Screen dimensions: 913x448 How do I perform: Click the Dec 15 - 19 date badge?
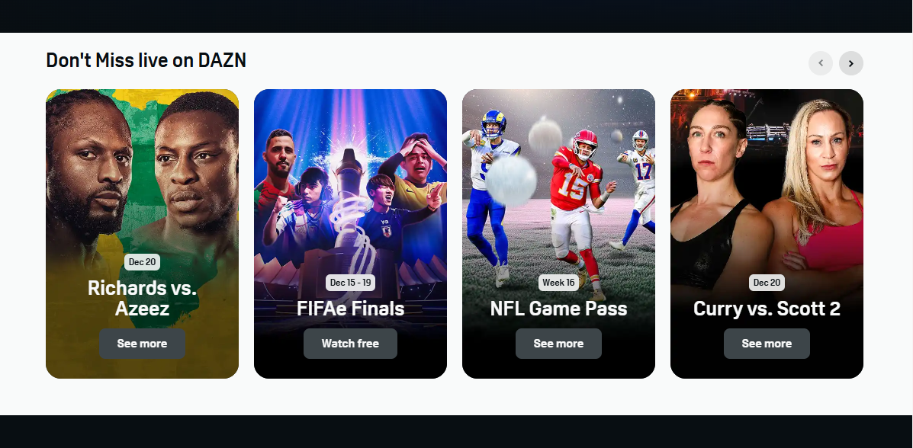[x=350, y=283]
